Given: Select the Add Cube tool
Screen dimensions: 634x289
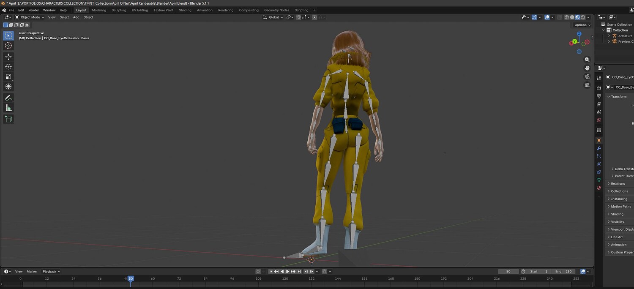Looking at the screenshot, I should point(8,119).
